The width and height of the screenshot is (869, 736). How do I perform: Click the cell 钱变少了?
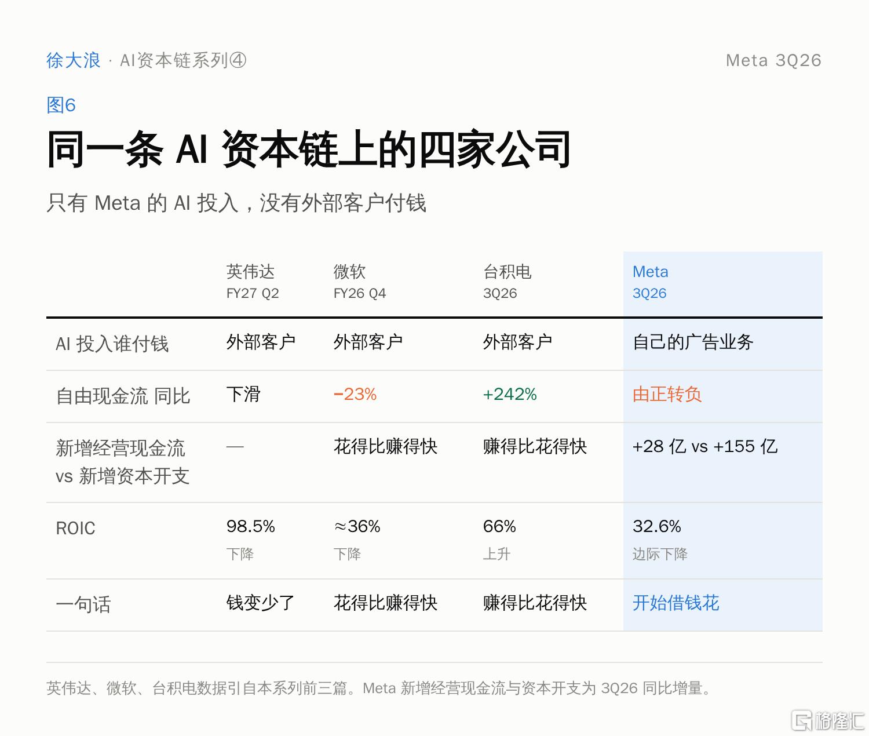[261, 603]
